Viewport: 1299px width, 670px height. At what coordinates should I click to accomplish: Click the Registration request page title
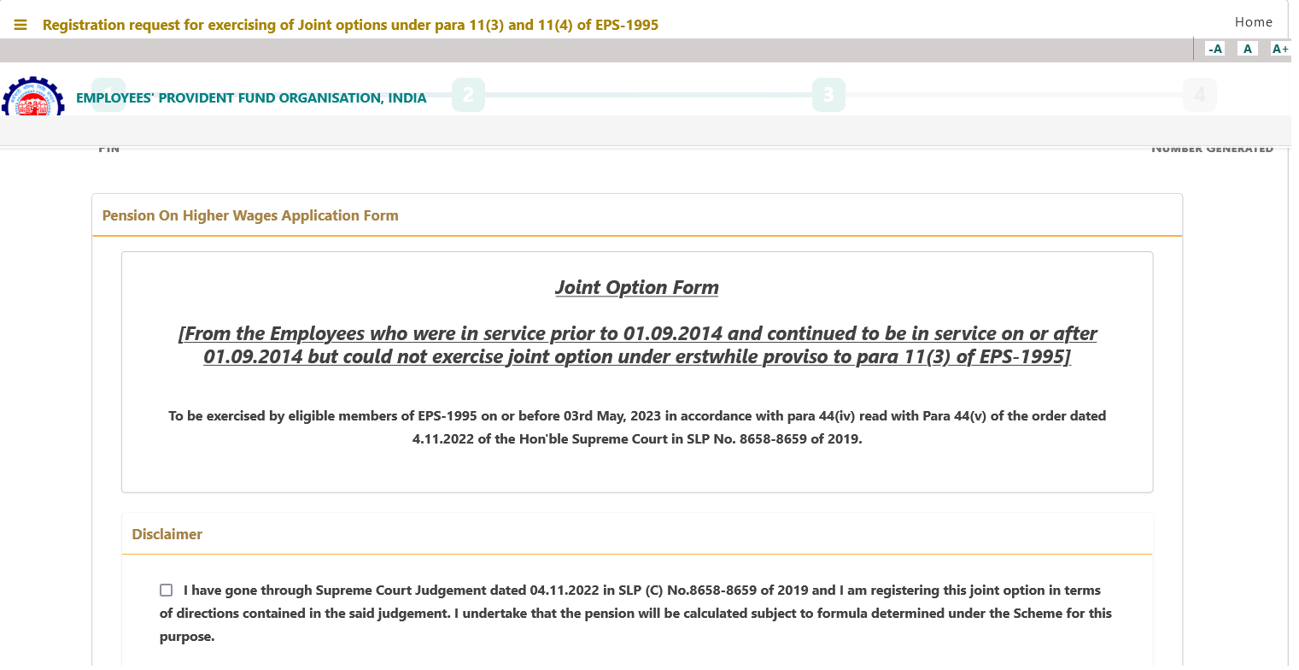click(350, 25)
